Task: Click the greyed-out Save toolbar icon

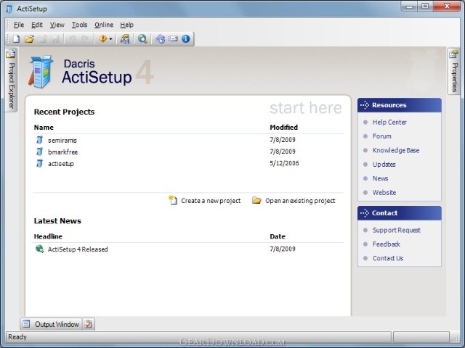Action: (55, 39)
